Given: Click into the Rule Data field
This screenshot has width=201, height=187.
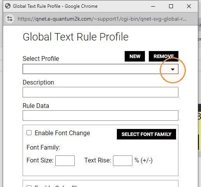Looking at the screenshot, I should tap(100, 116).
